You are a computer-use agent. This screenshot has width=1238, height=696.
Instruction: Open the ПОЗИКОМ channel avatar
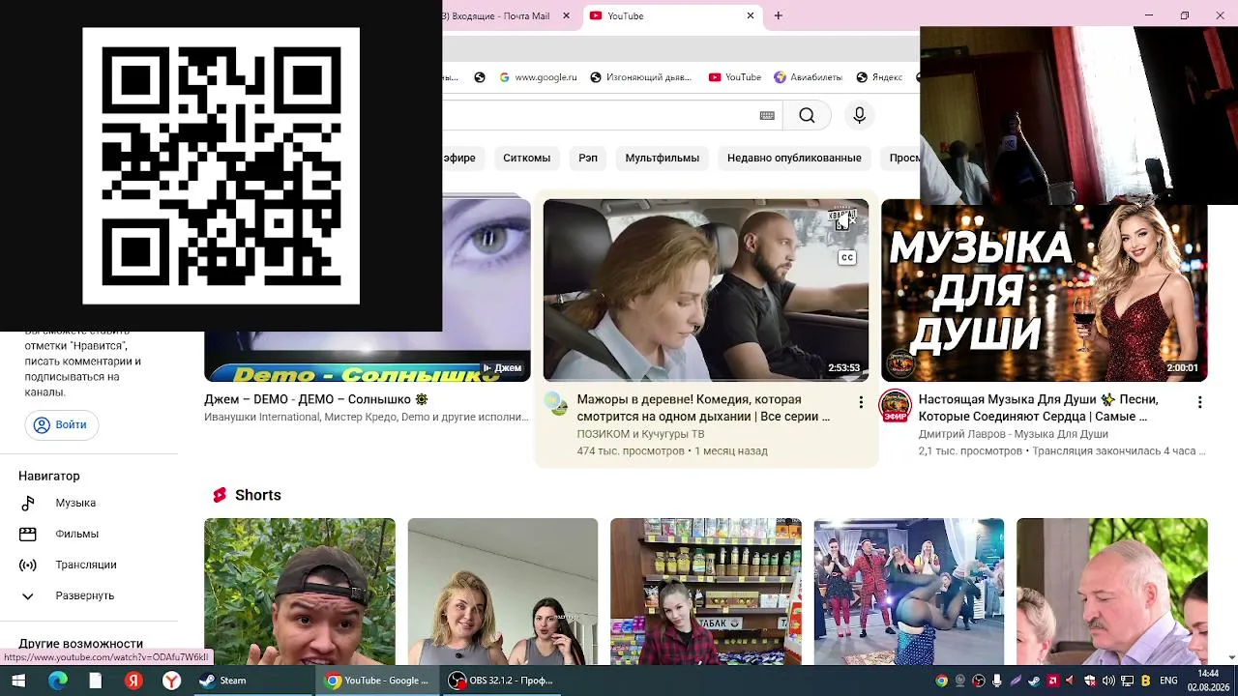(x=556, y=404)
